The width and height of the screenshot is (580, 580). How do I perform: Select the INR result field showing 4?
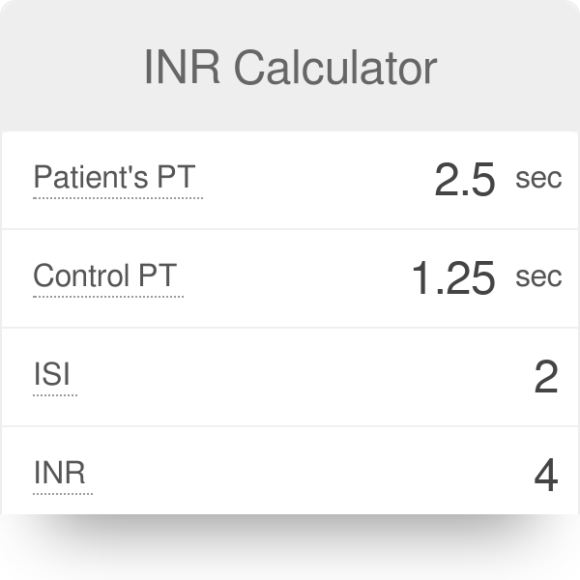(546, 475)
